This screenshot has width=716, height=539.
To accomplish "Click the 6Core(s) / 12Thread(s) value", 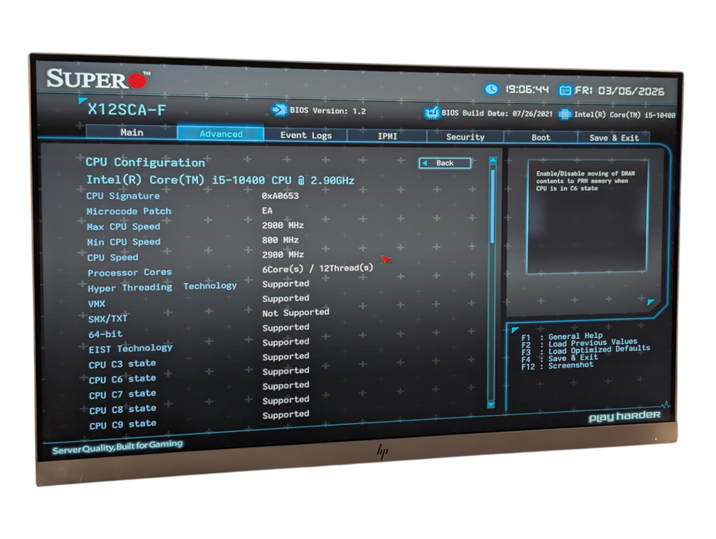I will coord(317,268).
